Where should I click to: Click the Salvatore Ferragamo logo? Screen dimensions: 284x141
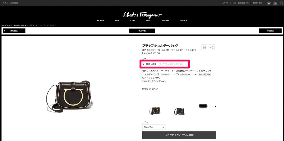point(142,15)
